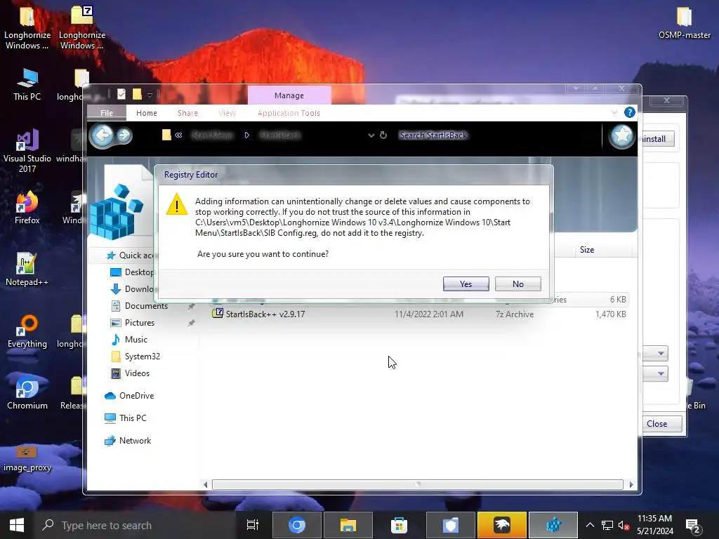The height and width of the screenshot is (539, 719).
Task: Click No in Registry Editor dialog
Action: (x=517, y=284)
